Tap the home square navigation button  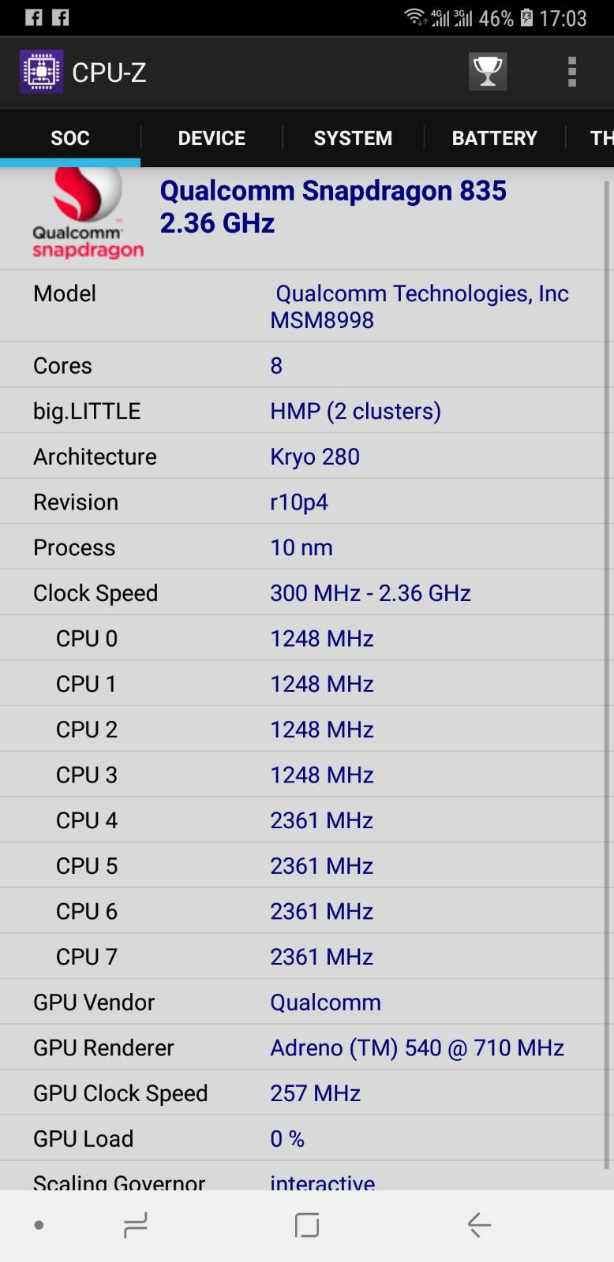pyautogui.click(x=306, y=1225)
